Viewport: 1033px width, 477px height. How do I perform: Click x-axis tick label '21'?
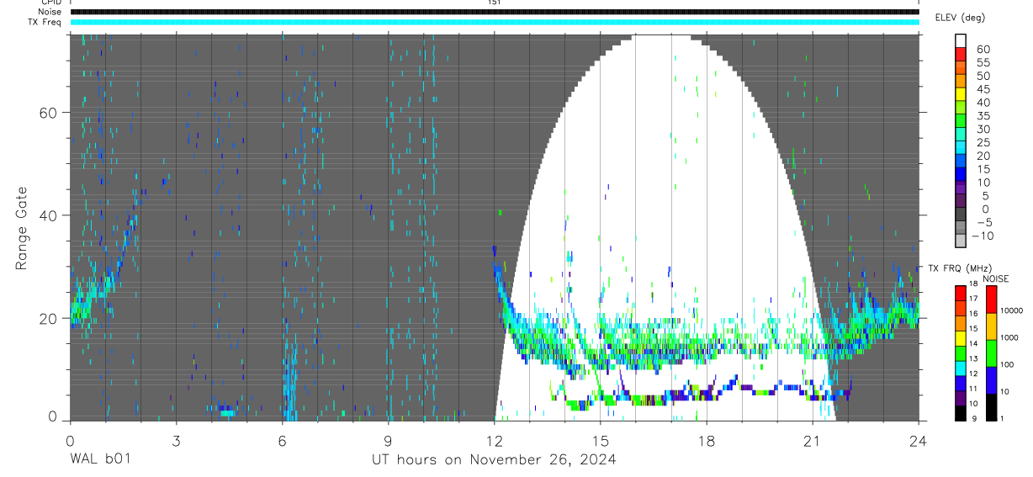click(x=812, y=439)
